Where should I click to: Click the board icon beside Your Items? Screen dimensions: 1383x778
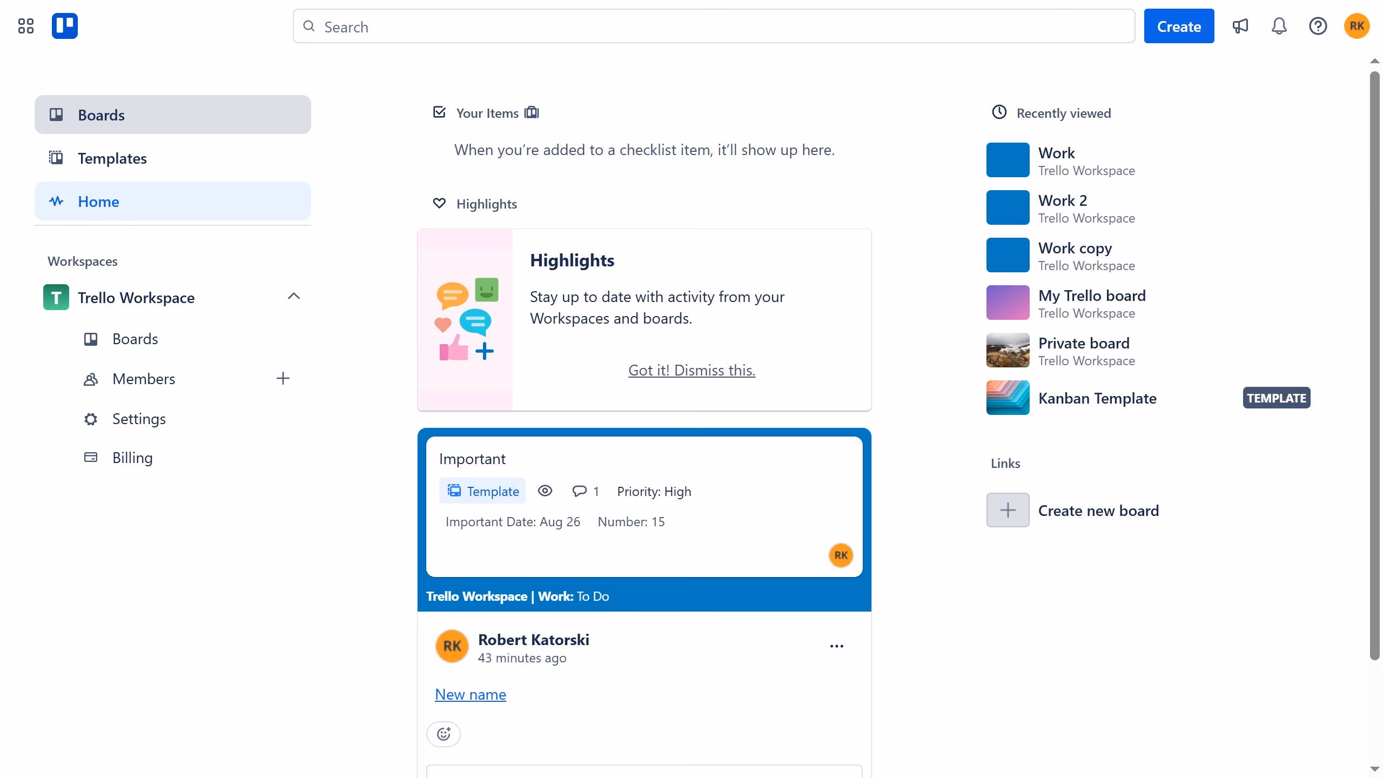pos(532,112)
